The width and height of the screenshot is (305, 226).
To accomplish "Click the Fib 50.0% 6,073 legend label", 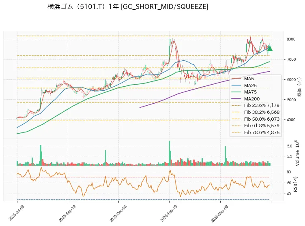I will pyautogui.click(x=262, y=119).
